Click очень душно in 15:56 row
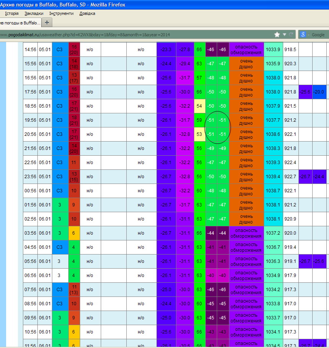 [246, 64]
